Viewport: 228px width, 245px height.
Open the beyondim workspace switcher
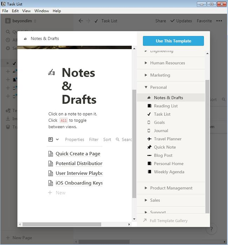(21, 21)
